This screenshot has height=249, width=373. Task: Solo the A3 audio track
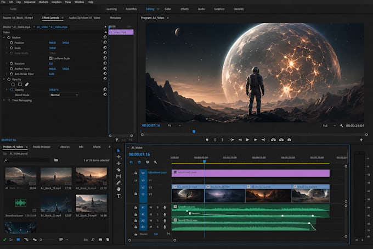click(x=157, y=227)
